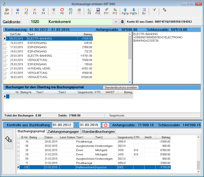Select the 25.03.2015 ESR-EINGANG row

click(48, 64)
